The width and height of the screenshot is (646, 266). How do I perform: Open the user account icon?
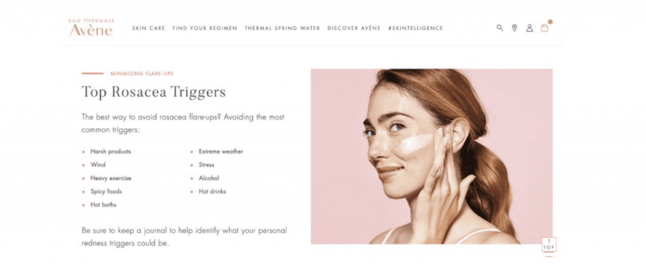(x=529, y=28)
